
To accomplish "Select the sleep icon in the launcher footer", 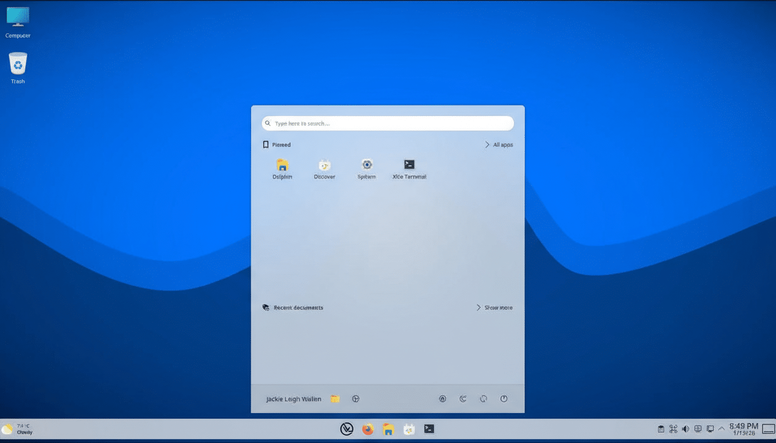I will pos(463,398).
